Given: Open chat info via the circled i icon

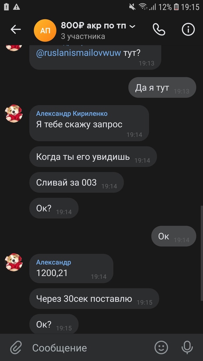Looking at the screenshot, I should click(188, 29).
